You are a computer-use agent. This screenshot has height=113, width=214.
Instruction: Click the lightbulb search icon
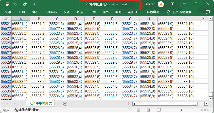(x=168, y=12)
